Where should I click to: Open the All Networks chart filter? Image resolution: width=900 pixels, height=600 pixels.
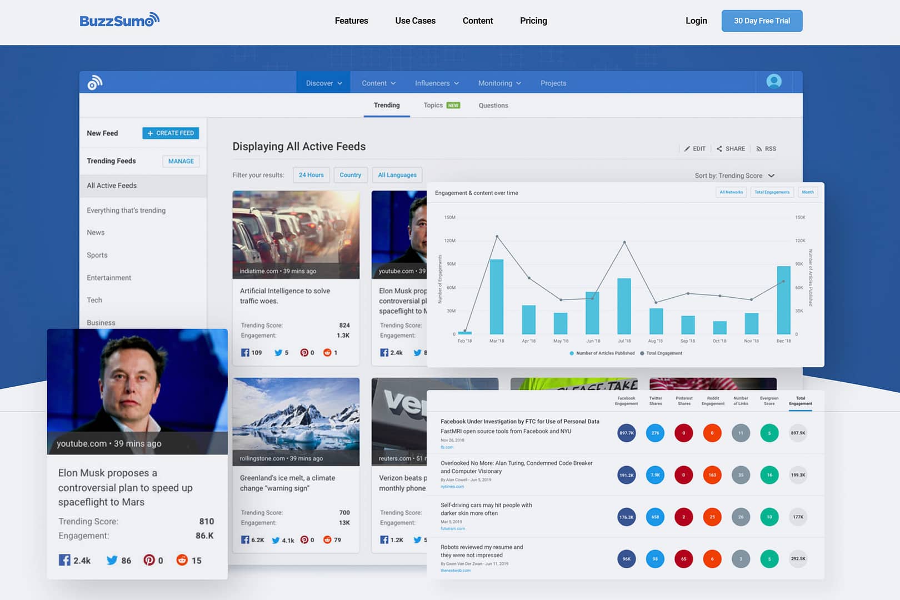[x=731, y=192]
